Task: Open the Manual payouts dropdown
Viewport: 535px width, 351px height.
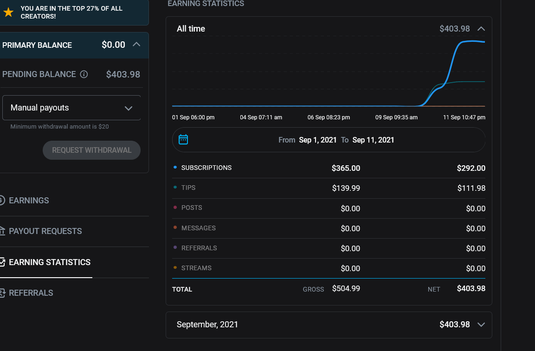Action: [x=71, y=108]
